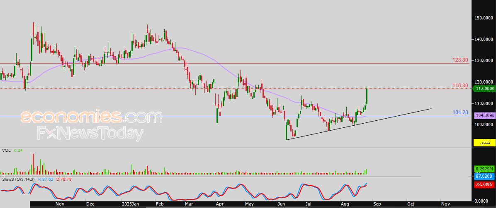
Task: Click the VOL indicator title
Action: [x=6, y=151]
